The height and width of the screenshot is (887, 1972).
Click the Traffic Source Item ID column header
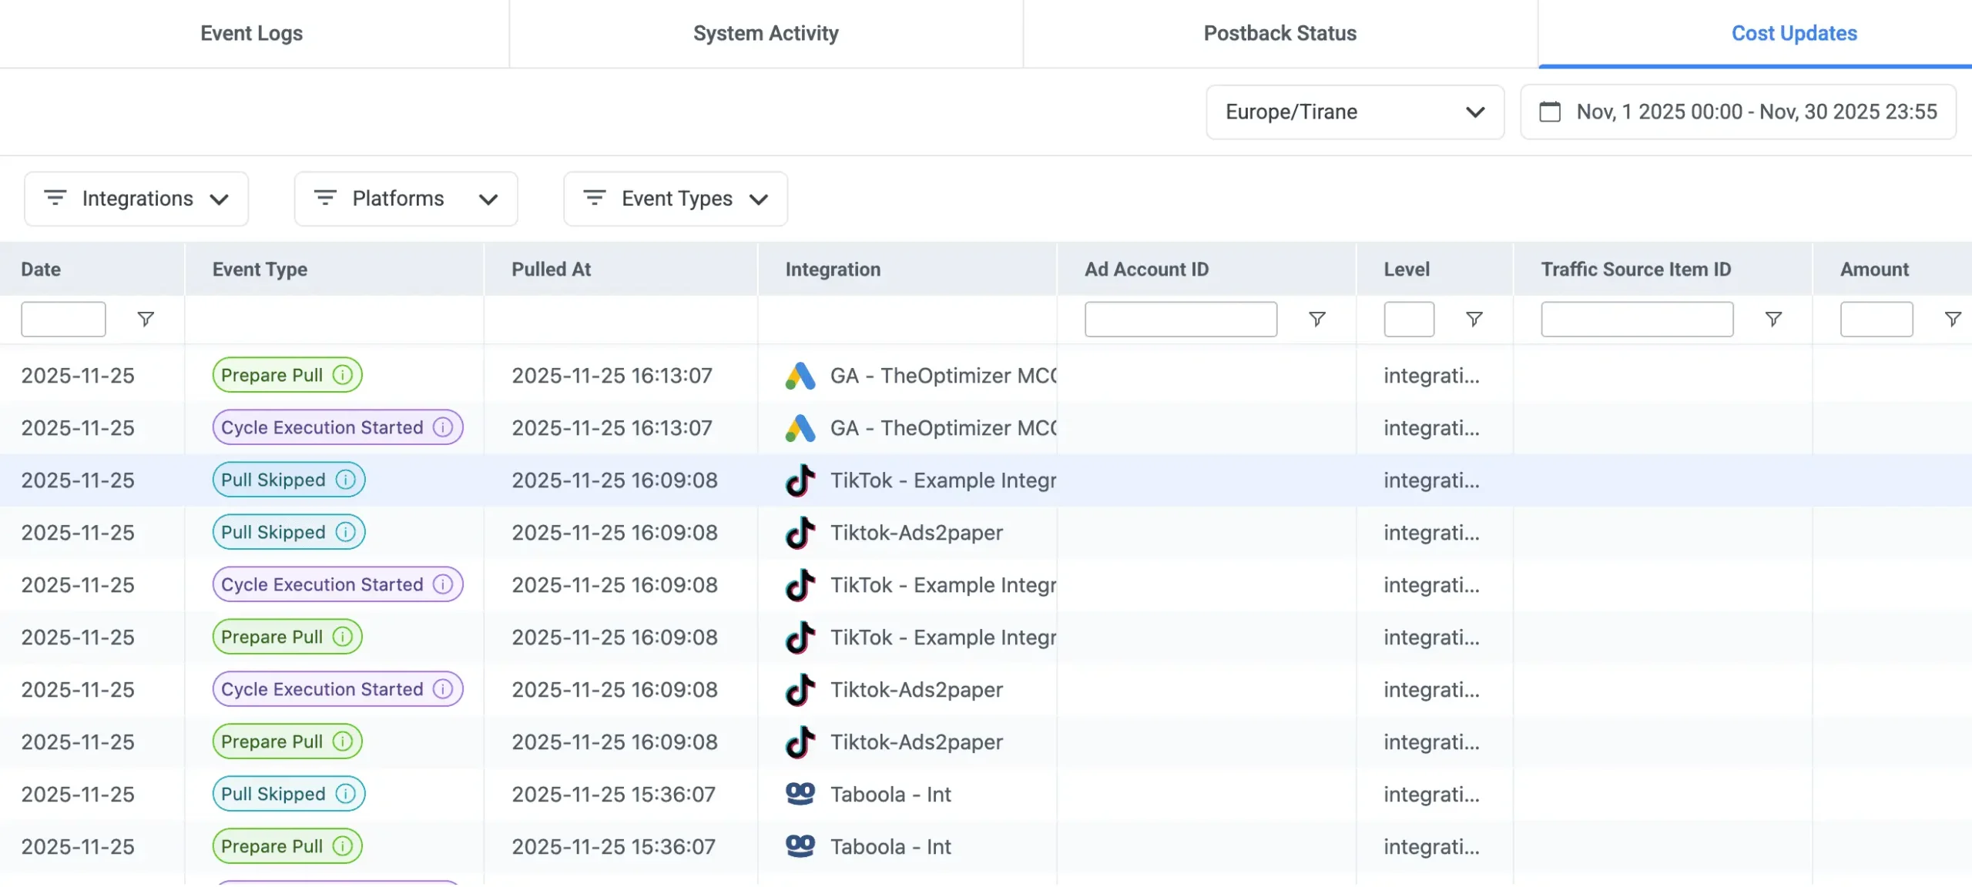1635,269
